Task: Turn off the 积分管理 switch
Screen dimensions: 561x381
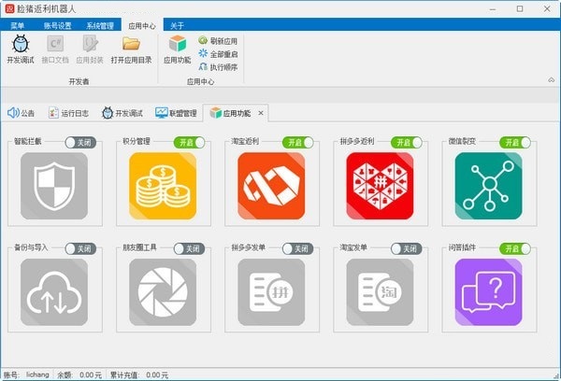Action: [189, 143]
